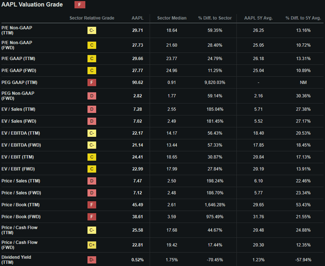Click the overall F valuation grade badge
The width and height of the screenshot is (325, 266).
(x=80, y=5)
